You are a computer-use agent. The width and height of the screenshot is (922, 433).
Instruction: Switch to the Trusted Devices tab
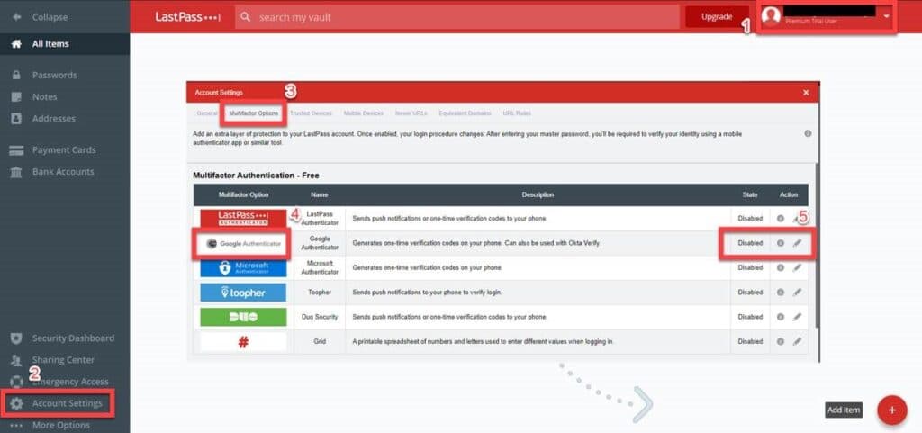point(311,113)
